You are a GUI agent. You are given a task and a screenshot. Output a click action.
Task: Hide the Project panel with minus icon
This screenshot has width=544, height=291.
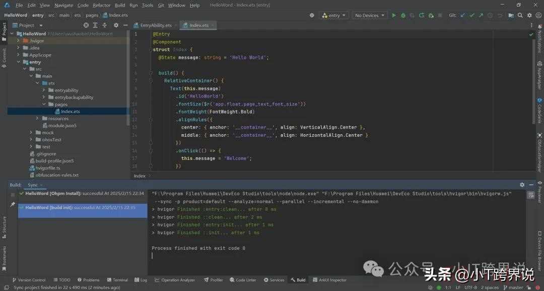tap(125, 25)
